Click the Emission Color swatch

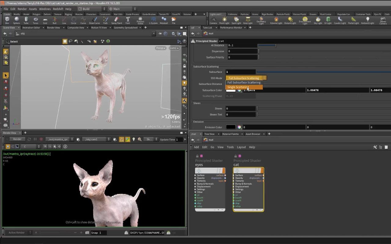pyautogui.click(x=231, y=127)
